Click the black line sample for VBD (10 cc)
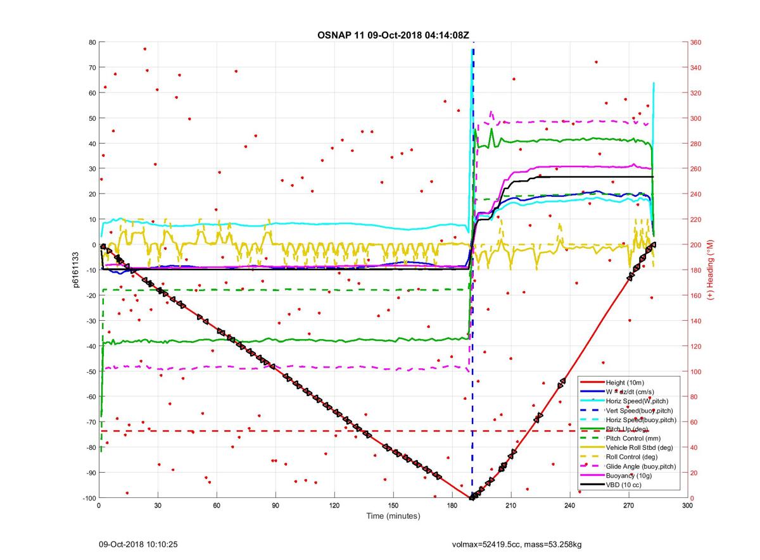Screen dimensions: 760x560 592,484
